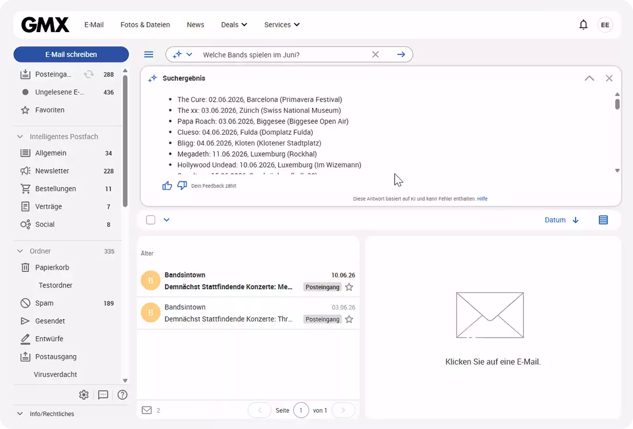The height and width of the screenshot is (429, 633).
Task: Give thumbs down feedback
Action: (182, 185)
